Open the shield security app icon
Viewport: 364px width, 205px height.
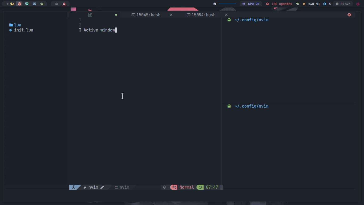26,4
